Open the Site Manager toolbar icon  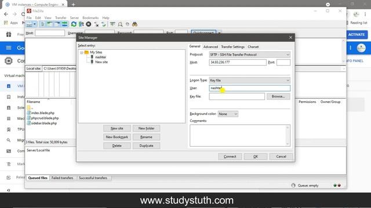[29, 24]
